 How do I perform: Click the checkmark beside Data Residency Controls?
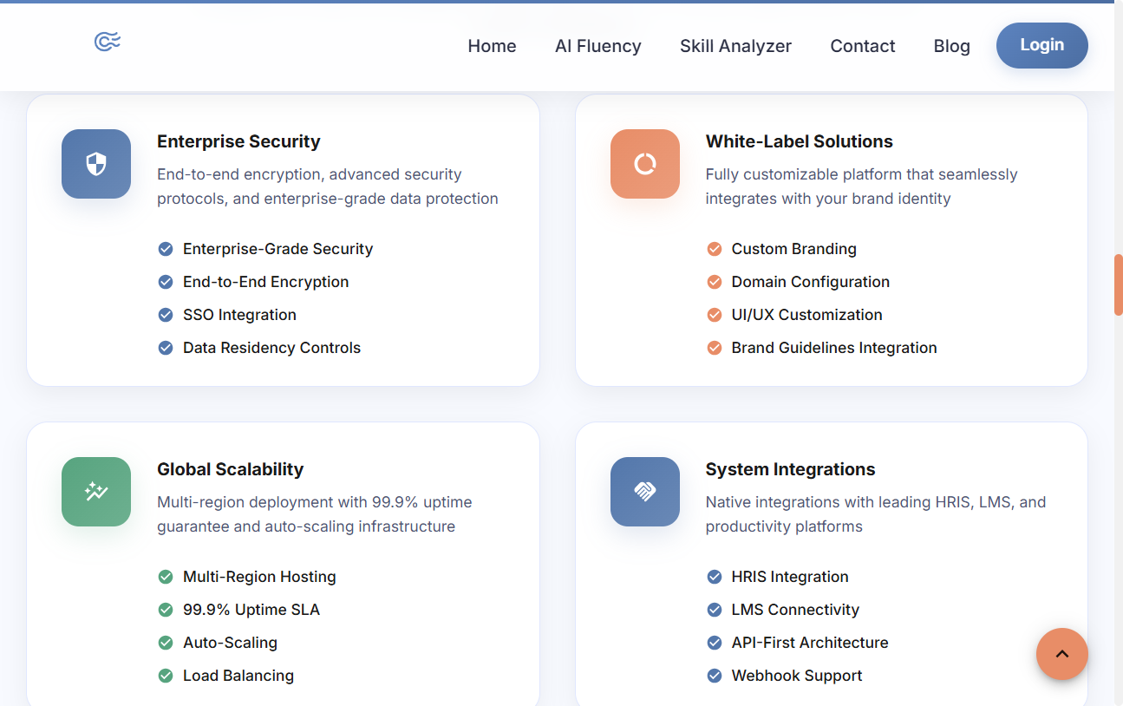pyautogui.click(x=166, y=348)
